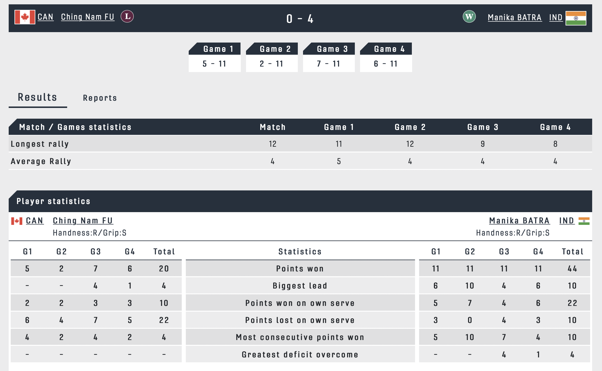Click the maroon L loser badge

tap(127, 16)
